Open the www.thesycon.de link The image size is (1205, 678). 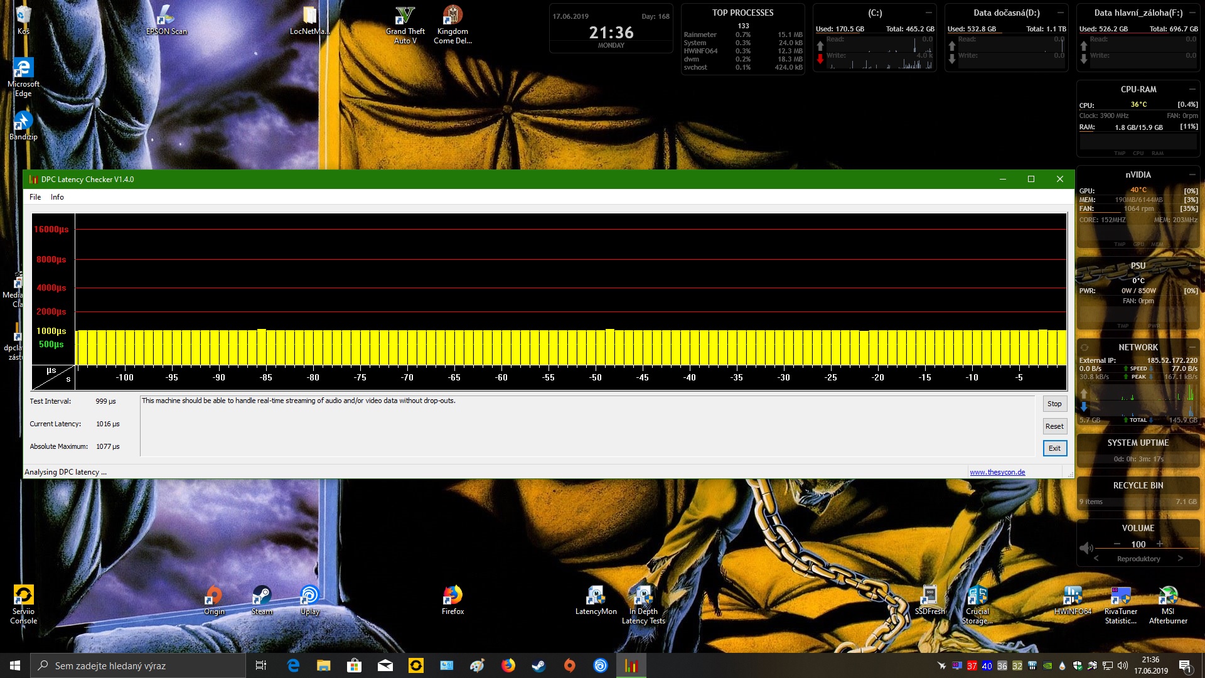pyautogui.click(x=997, y=472)
